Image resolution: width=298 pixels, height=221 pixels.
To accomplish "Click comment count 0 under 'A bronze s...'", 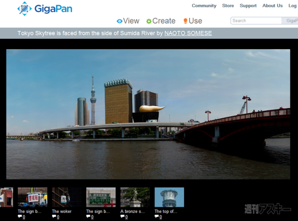I will (x=126, y=217).
